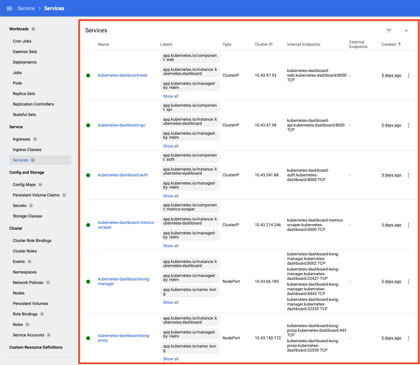Viewport: 420px width, 365px height.
Task: Open Nodes in sidebar
Action: coord(19,293)
